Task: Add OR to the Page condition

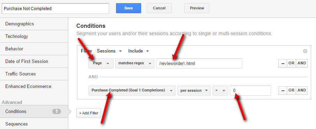Action: pyautogui.click(x=291, y=63)
